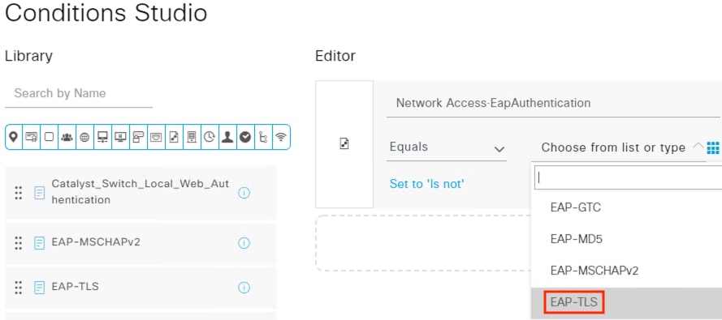Show info for EAP-TLS library condition

tap(244, 288)
